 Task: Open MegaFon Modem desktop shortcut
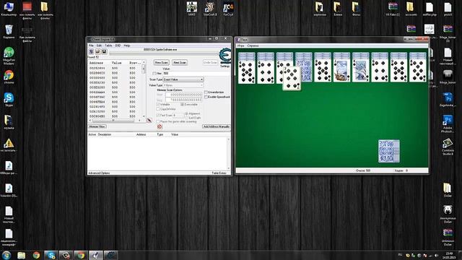9,56
